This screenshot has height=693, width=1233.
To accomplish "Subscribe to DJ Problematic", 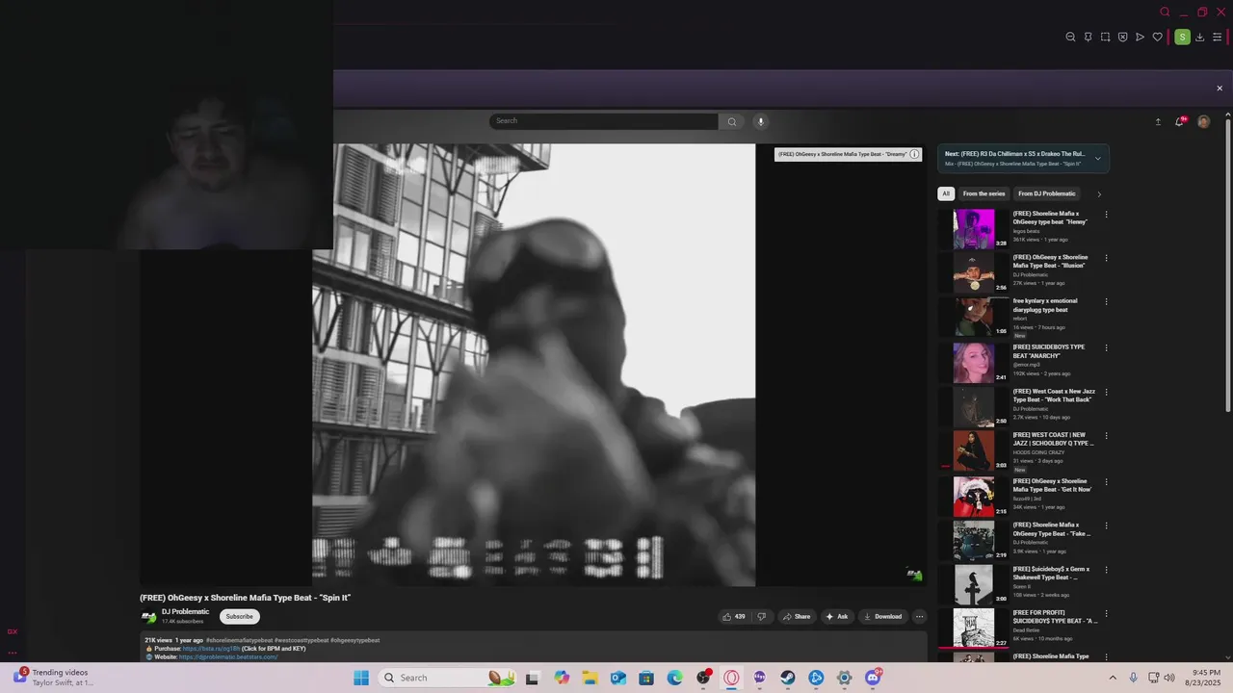I will (240, 617).
